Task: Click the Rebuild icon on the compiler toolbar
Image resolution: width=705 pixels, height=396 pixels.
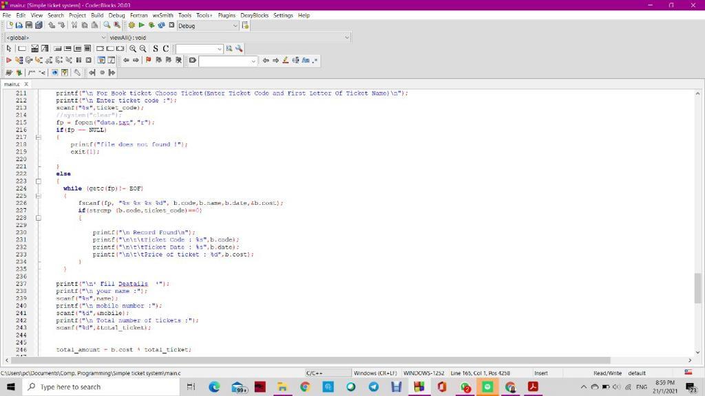Action: point(160,25)
